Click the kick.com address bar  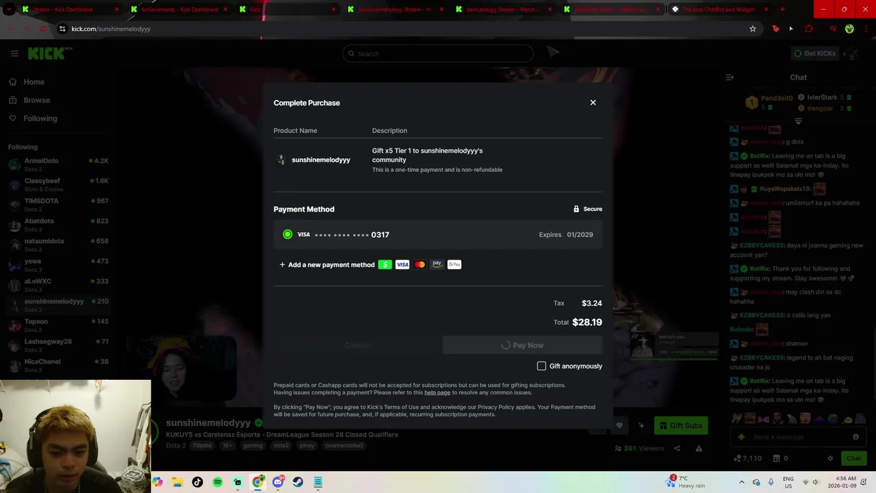point(397,29)
